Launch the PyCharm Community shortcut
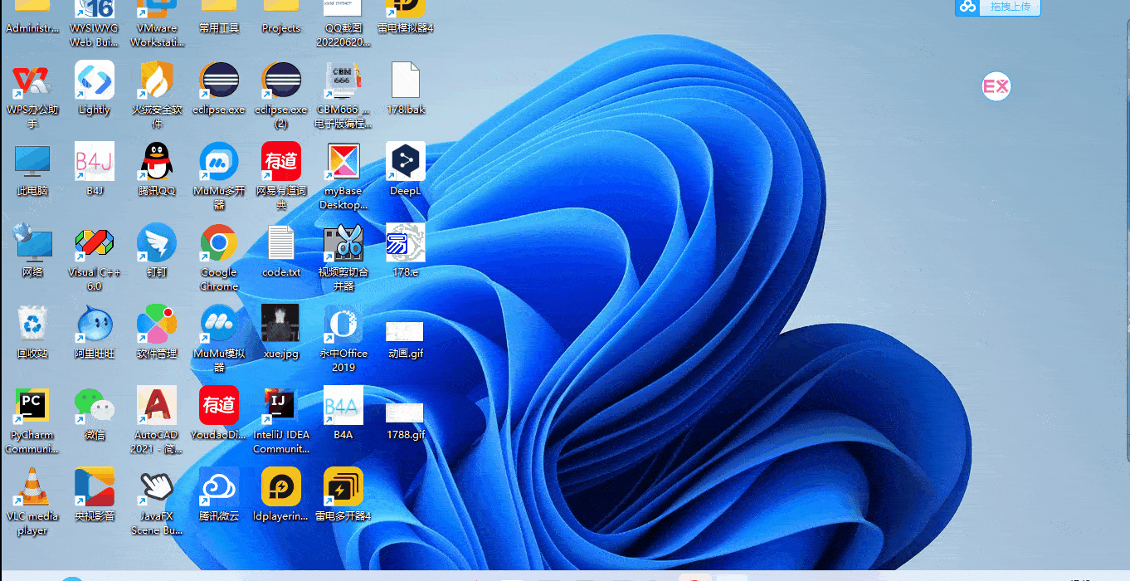Image resolution: width=1130 pixels, height=581 pixels. point(32,406)
